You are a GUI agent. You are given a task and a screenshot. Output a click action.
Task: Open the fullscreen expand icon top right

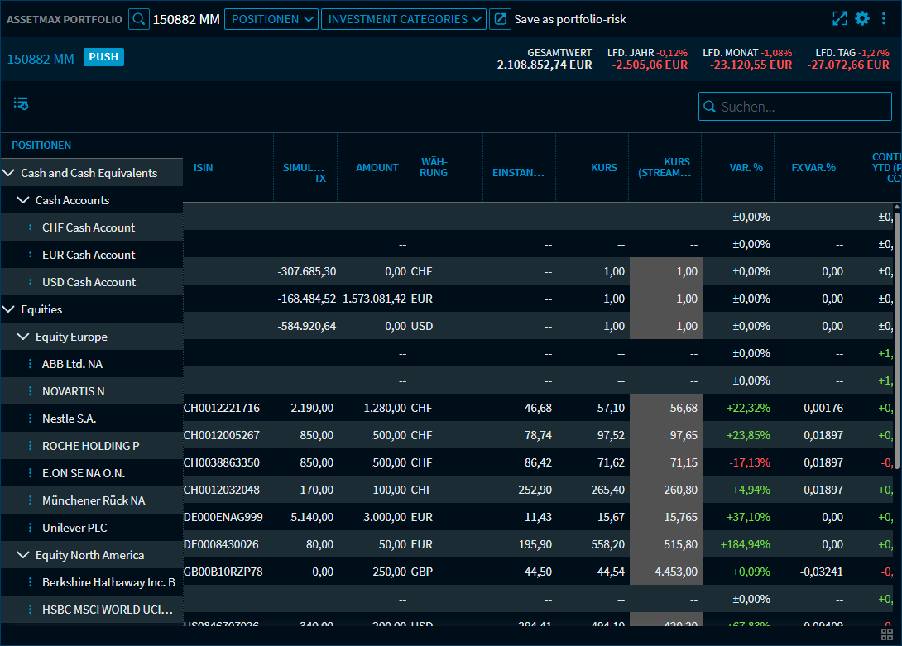(x=839, y=17)
